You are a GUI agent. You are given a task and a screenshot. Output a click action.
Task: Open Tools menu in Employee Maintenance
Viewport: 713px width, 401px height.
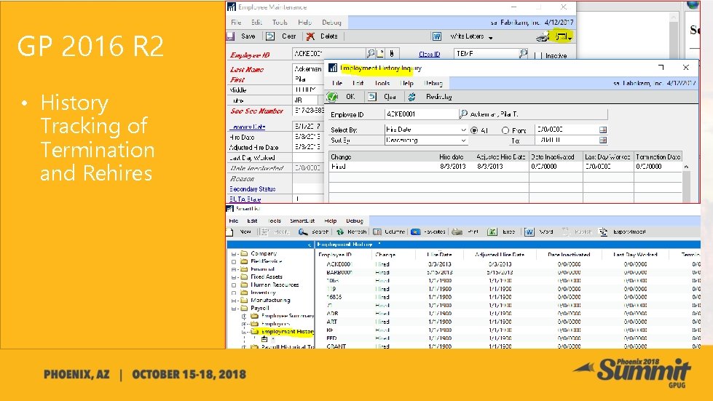click(x=280, y=23)
